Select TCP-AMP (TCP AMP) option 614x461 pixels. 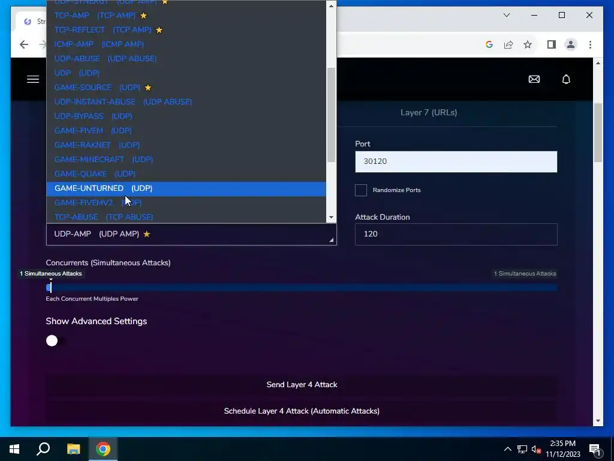point(186,15)
